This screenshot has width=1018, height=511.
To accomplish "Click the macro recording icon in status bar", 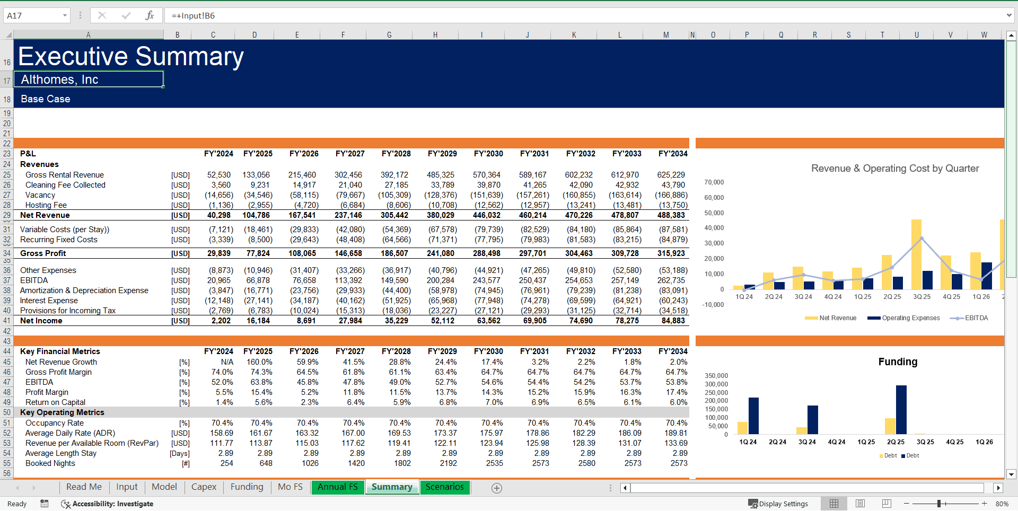I will click(45, 504).
